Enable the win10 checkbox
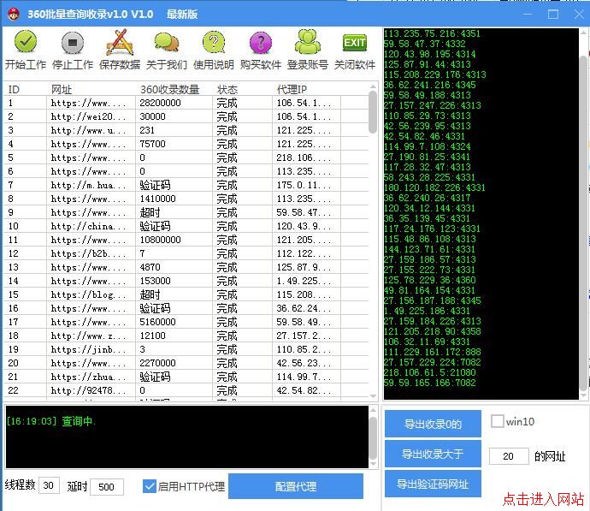Screen dimensions: 590x511 click(498, 421)
